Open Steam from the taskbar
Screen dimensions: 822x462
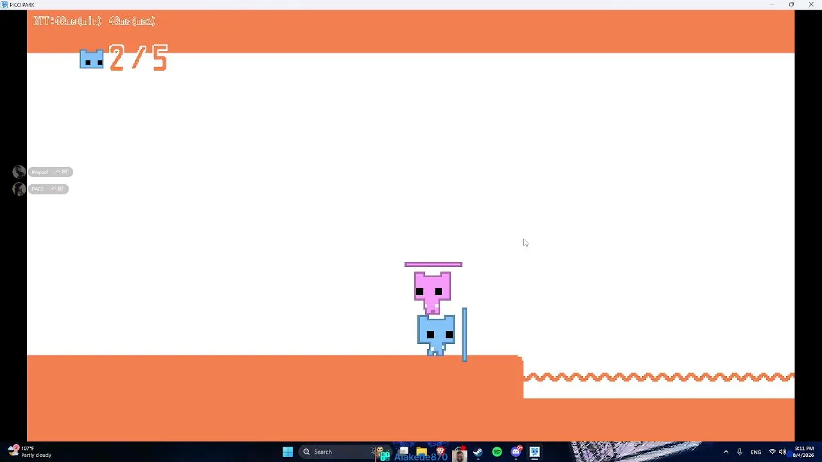478,452
